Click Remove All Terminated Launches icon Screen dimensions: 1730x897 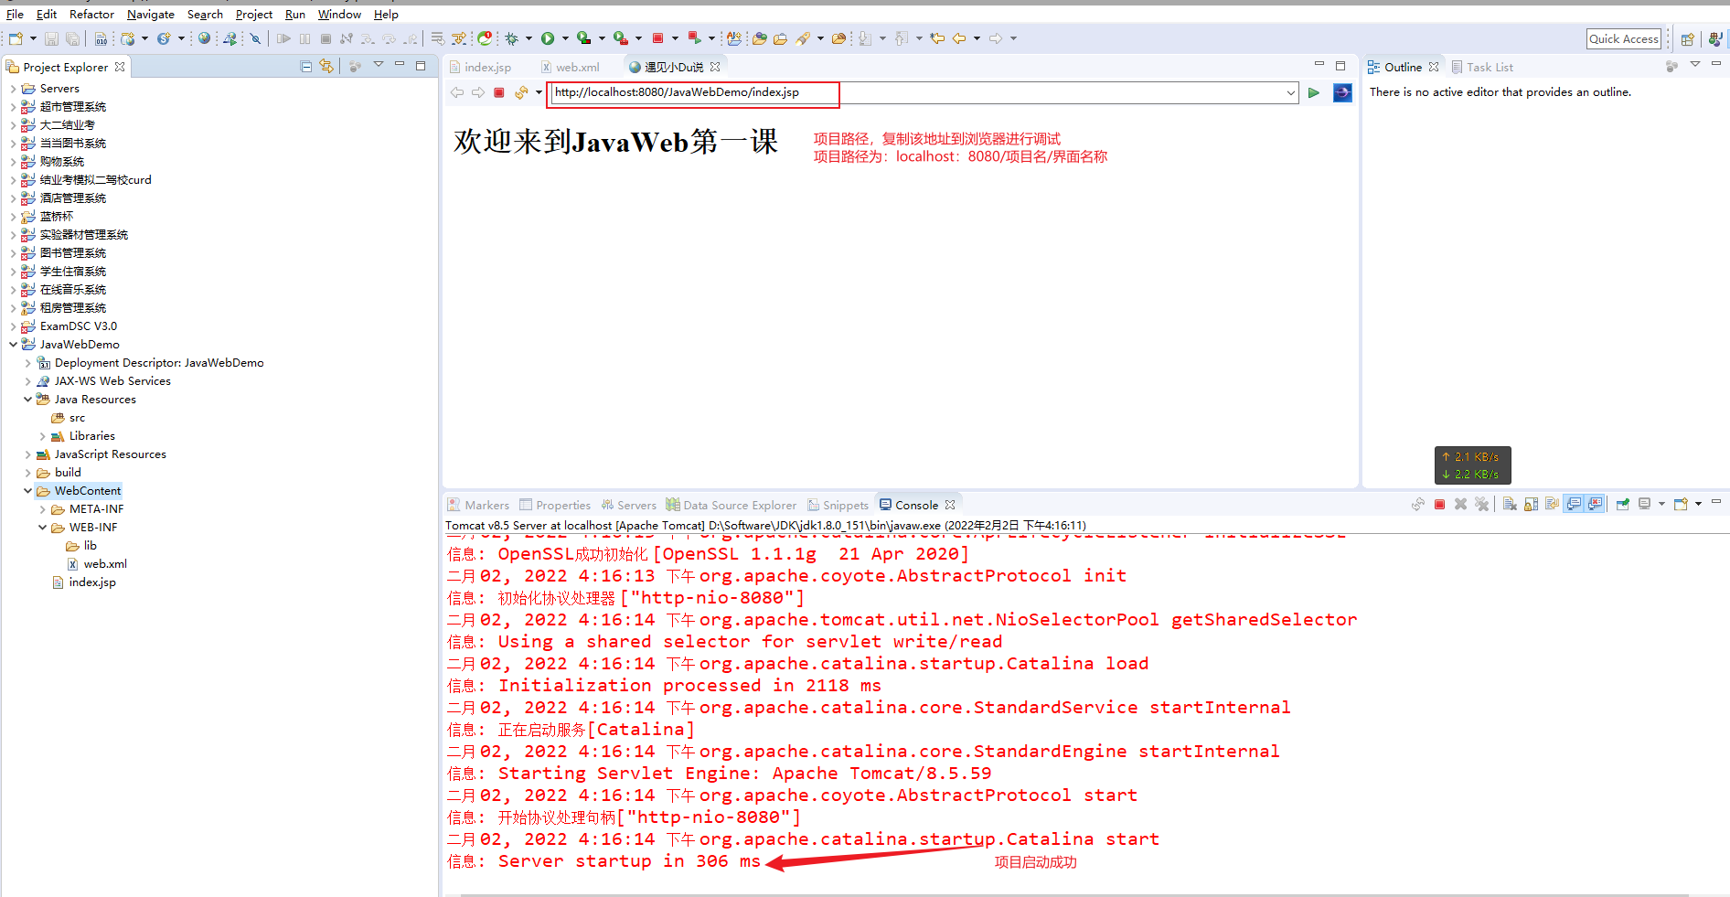point(1482,504)
